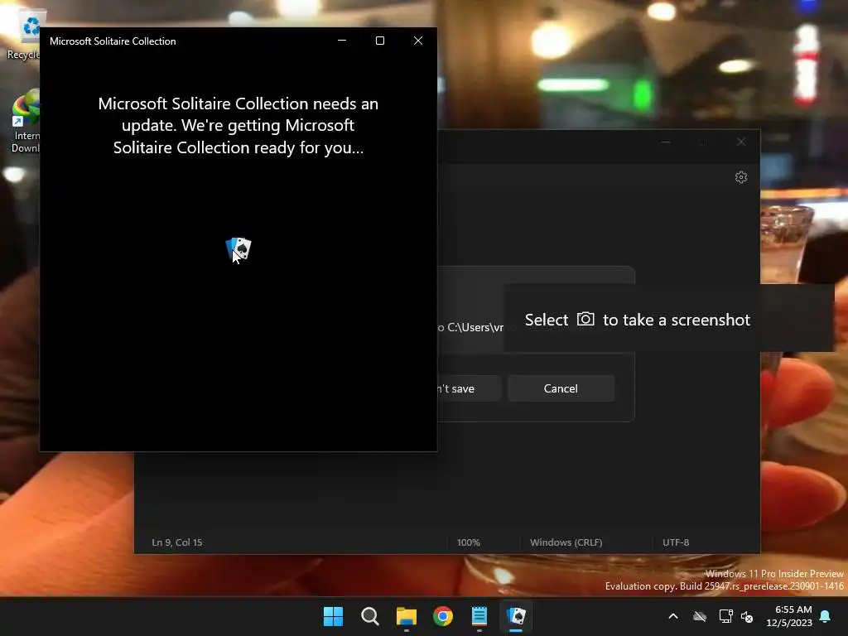Open the network status tray icon
This screenshot has height=636, width=848.
(x=725, y=616)
